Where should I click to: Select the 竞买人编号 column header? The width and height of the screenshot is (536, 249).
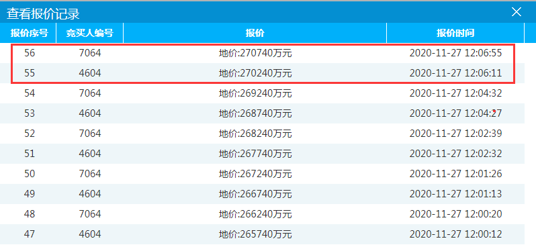click(x=90, y=33)
